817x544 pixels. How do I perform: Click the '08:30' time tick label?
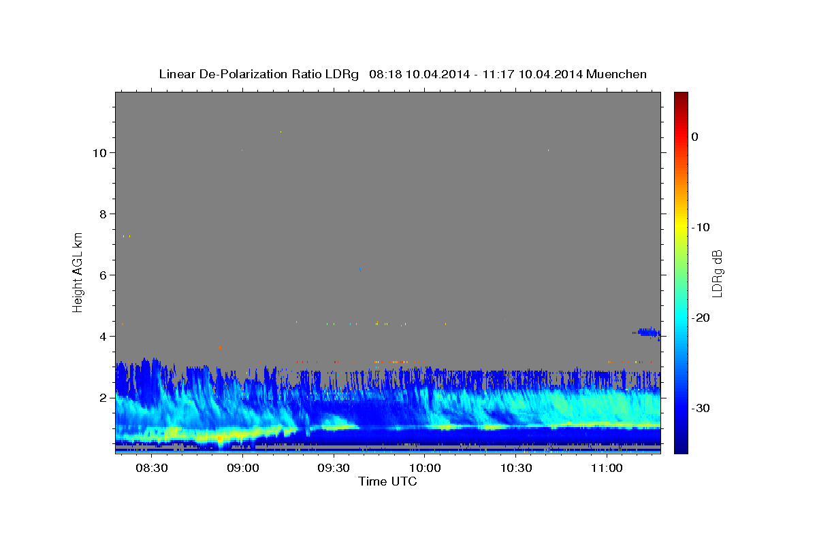(x=152, y=468)
